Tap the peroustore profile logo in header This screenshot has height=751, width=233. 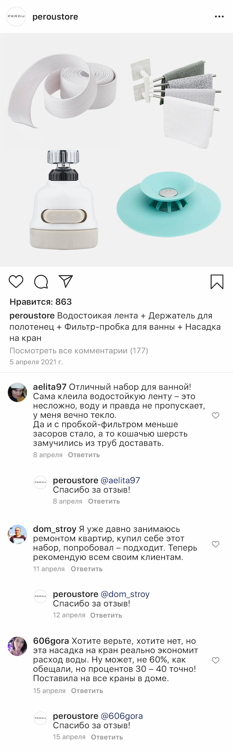click(16, 16)
